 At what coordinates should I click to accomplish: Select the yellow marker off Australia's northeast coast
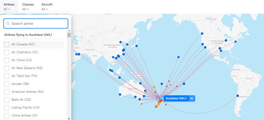[x=154, y=87]
